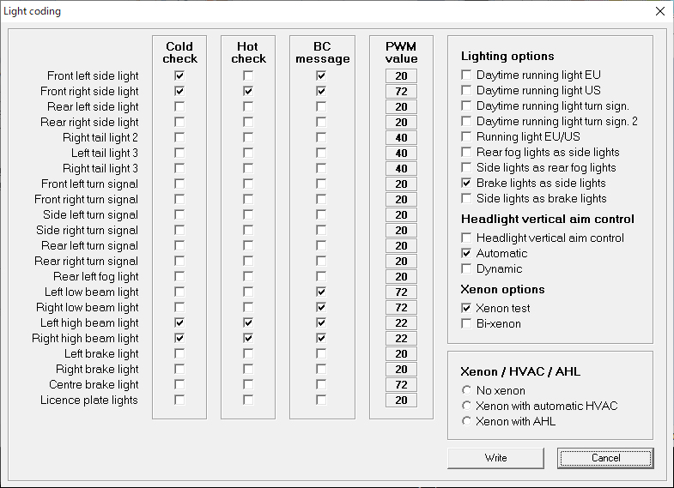The image size is (674, 488).
Task: Check Hot check for Licence plate lights
Action: [248, 401]
